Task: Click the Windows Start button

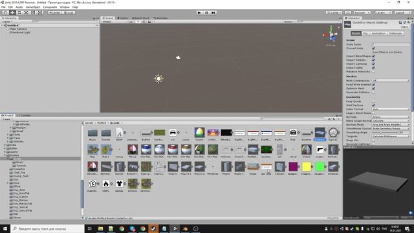Action: pos(5,228)
